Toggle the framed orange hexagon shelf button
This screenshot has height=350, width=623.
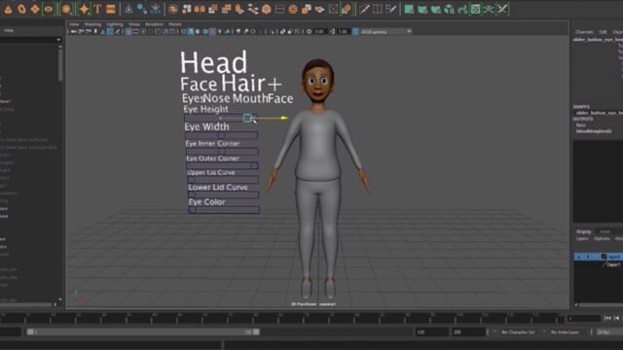tap(48, 9)
